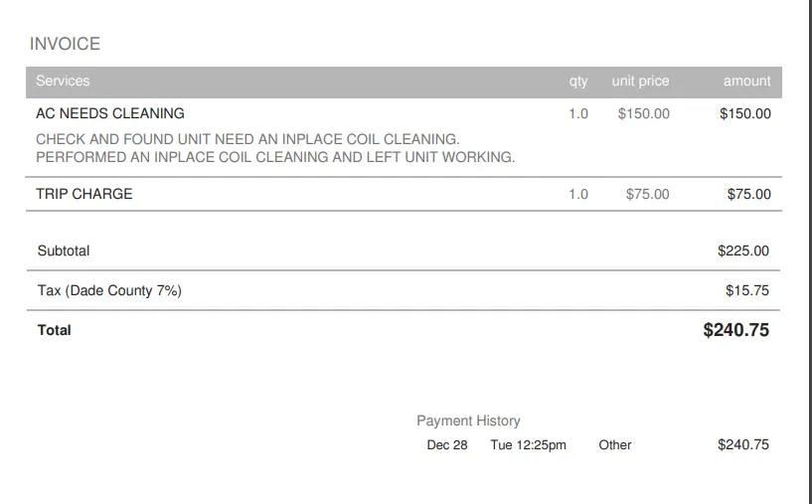Click the Other payment method text
The width and height of the screenshot is (812, 504).
click(615, 445)
